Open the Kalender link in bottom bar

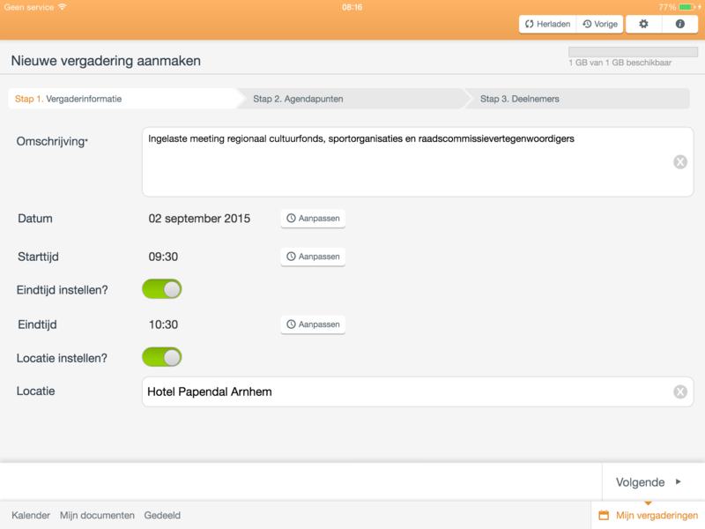(x=31, y=516)
